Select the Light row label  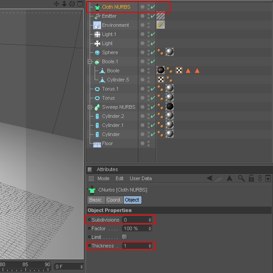pyautogui.click(x=107, y=43)
